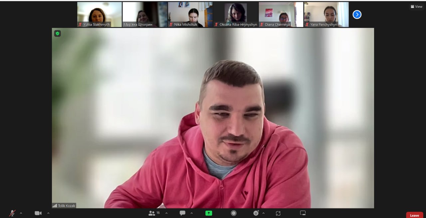
Task: Open the Participants panel icon
Action: [x=152, y=213]
